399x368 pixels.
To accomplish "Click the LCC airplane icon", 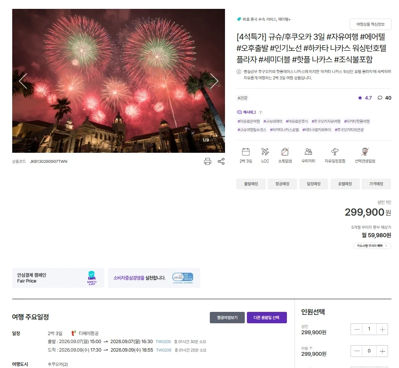I will pos(265,152).
